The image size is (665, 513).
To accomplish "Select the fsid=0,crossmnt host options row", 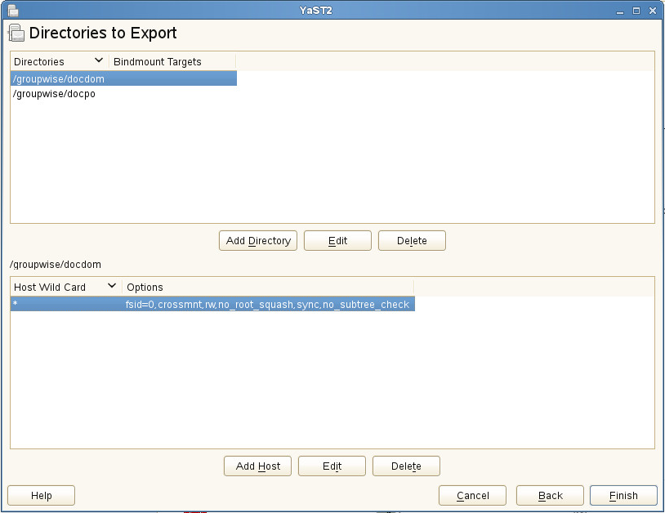I will (268, 305).
